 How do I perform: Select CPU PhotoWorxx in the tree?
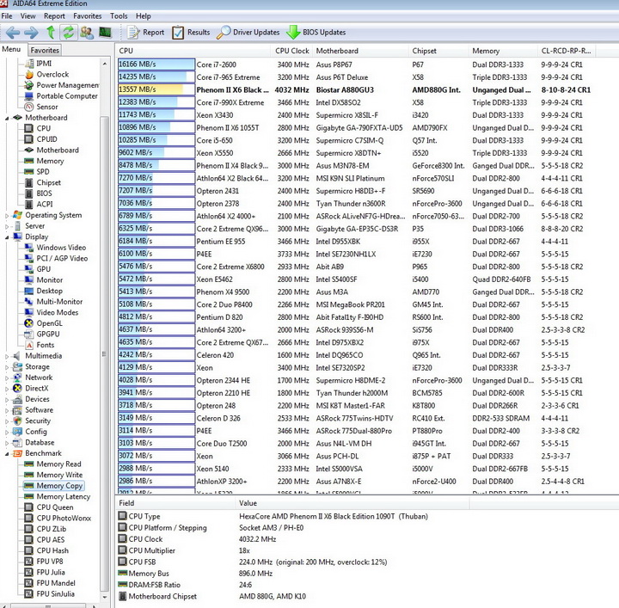64,519
